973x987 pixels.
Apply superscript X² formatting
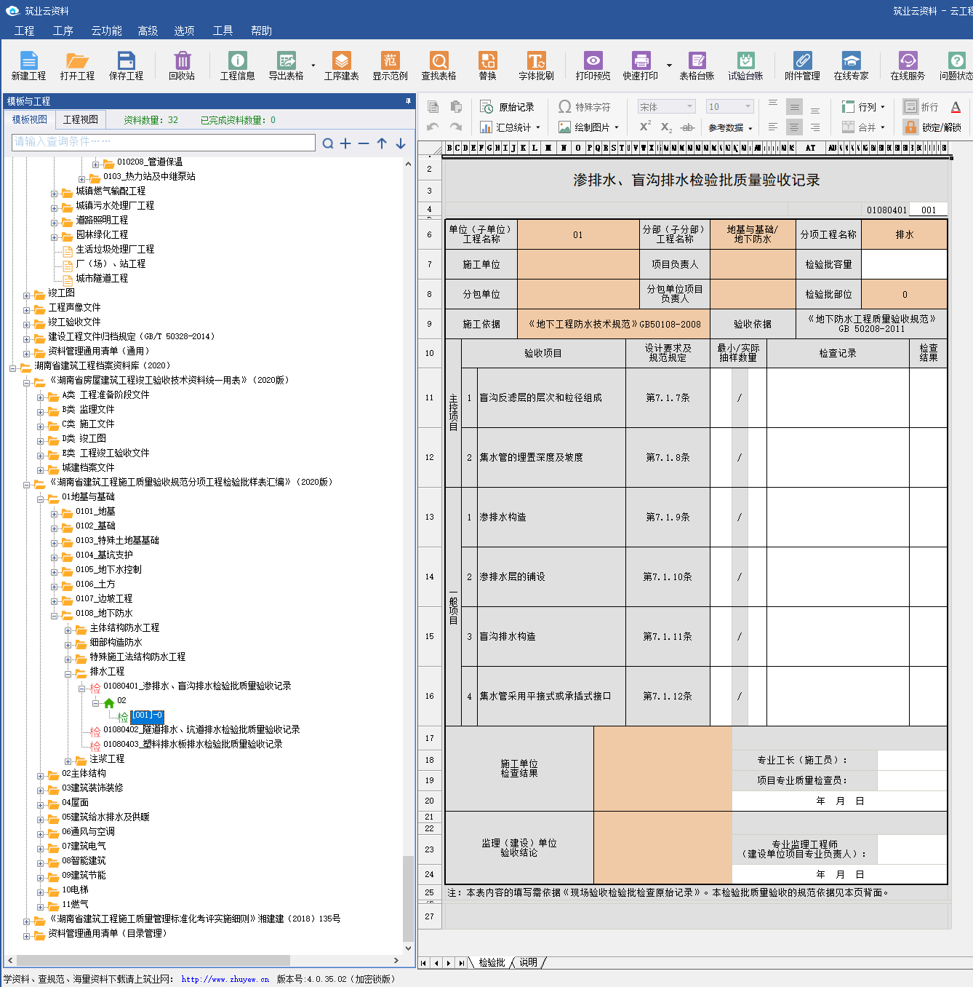(x=645, y=127)
